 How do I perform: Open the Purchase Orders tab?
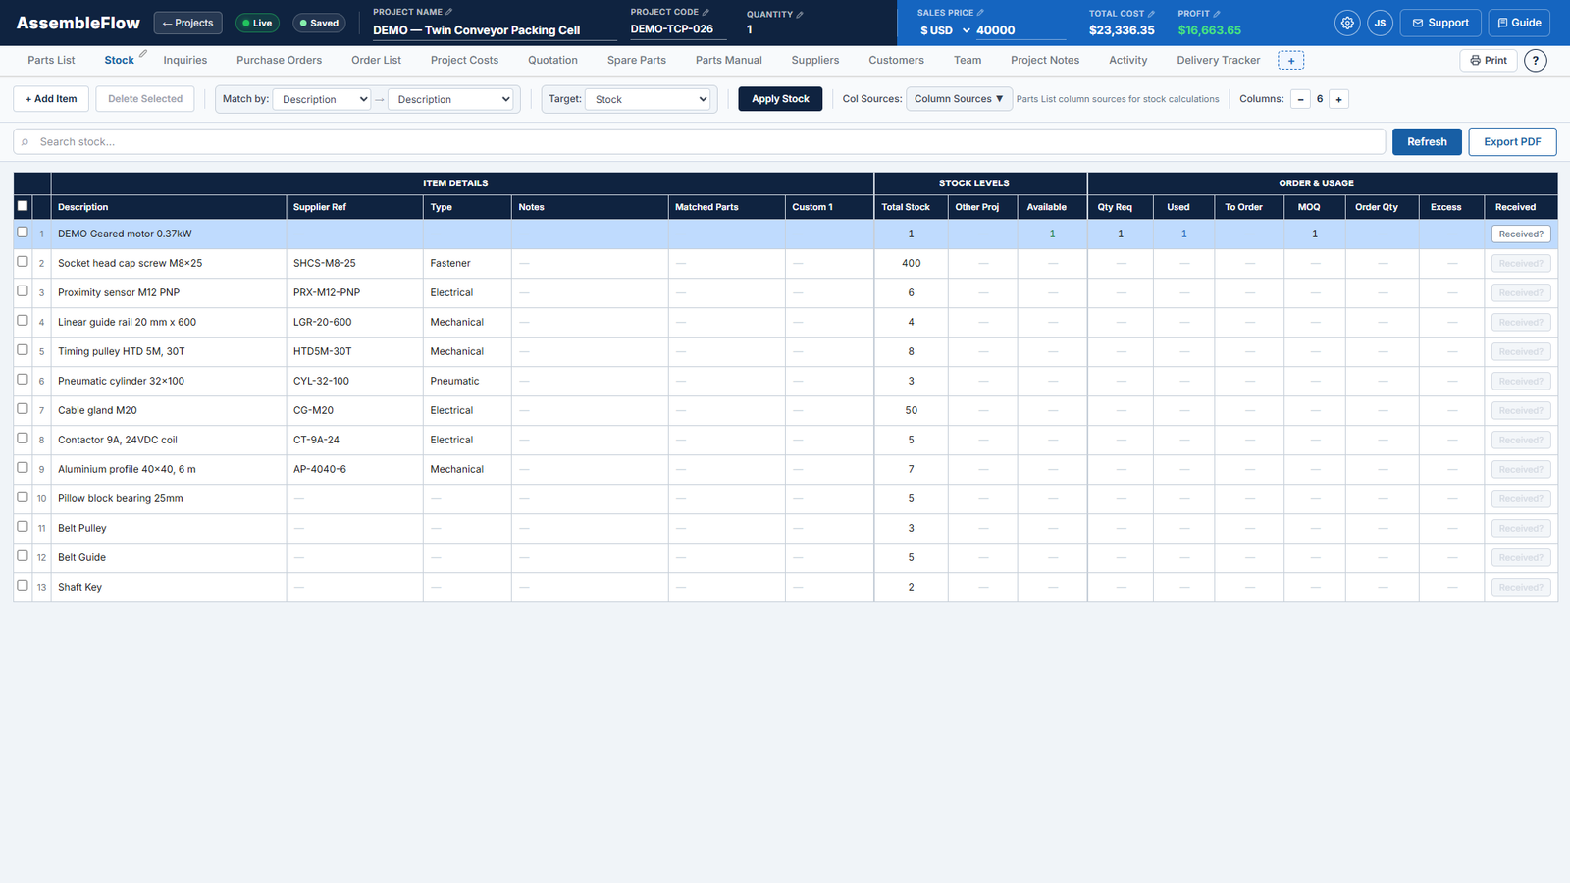(279, 61)
